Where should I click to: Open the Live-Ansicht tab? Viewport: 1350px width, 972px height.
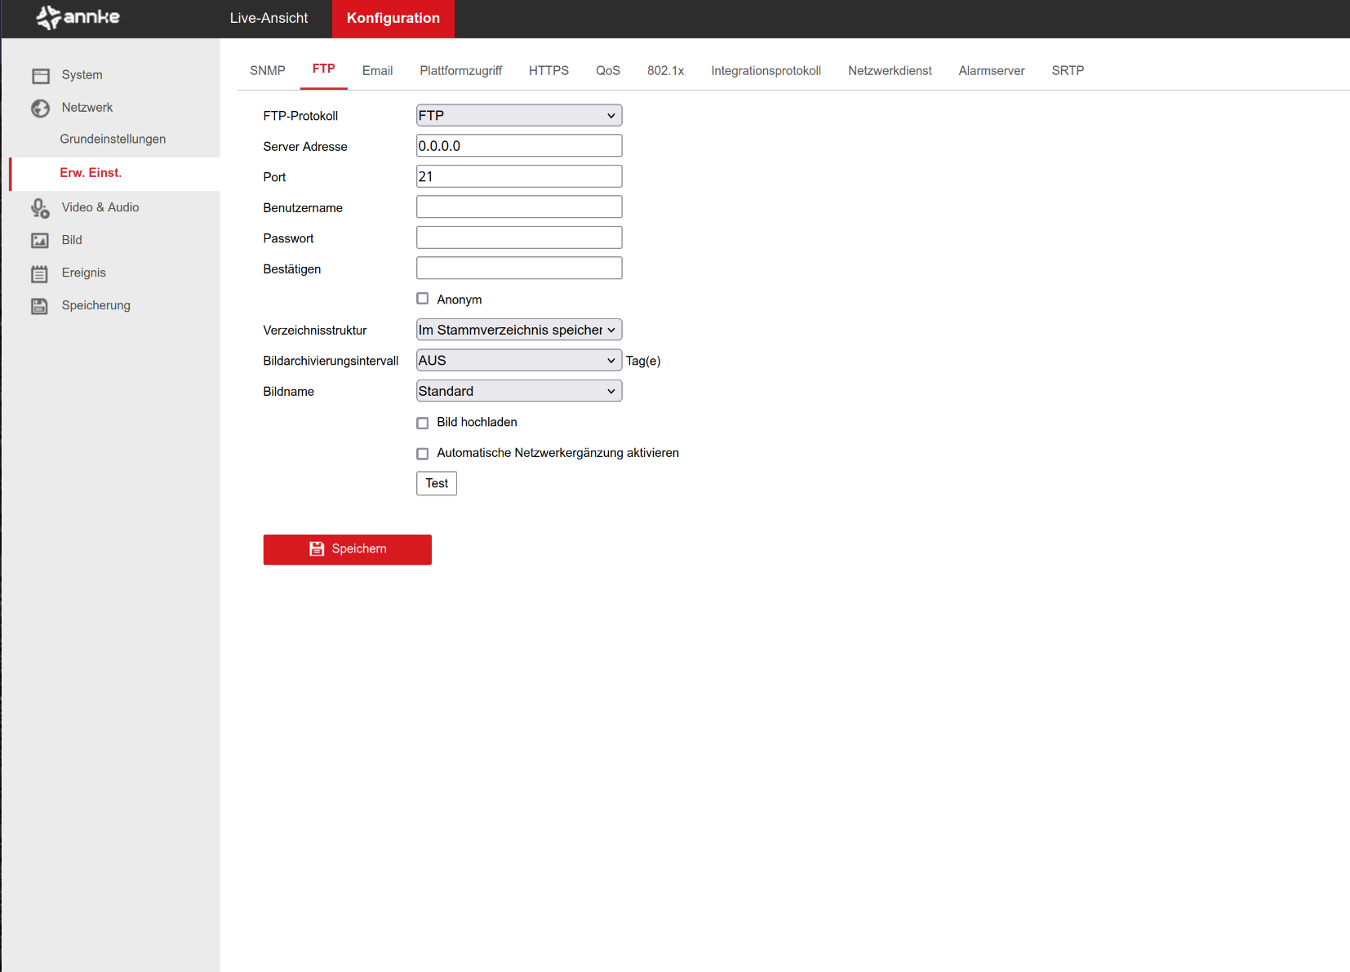point(269,18)
